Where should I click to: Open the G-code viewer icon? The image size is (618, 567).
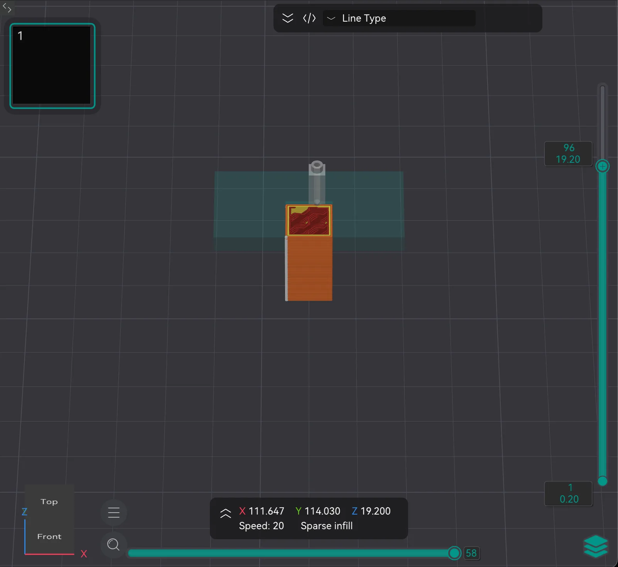(309, 18)
